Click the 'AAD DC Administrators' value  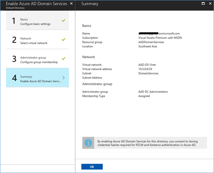(153, 92)
